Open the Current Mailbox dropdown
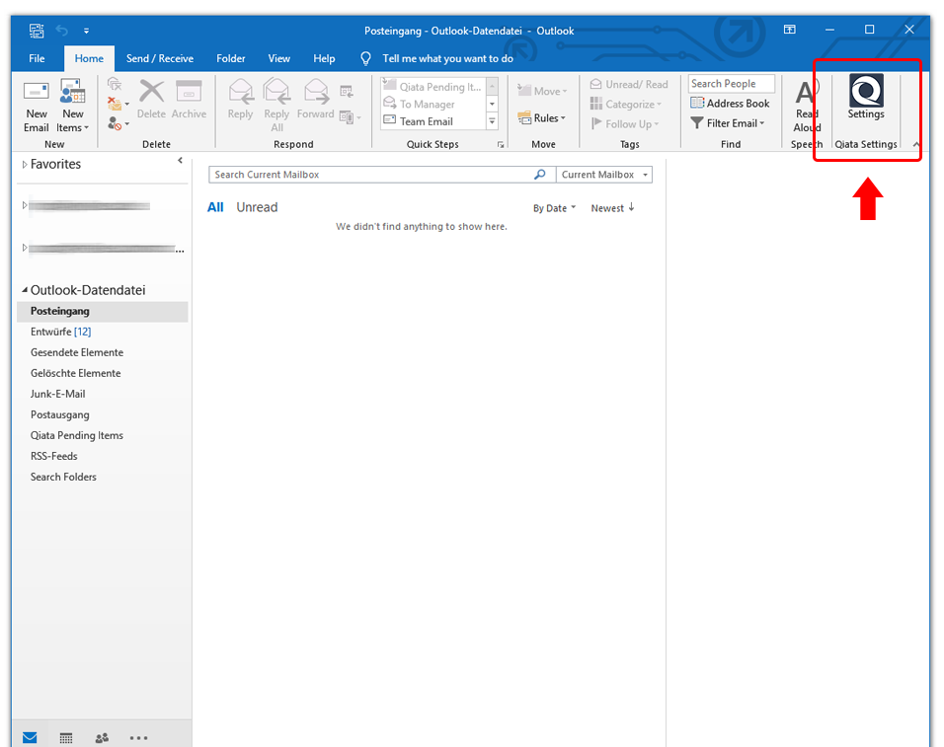This screenshot has height=747, width=944. (603, 174)
